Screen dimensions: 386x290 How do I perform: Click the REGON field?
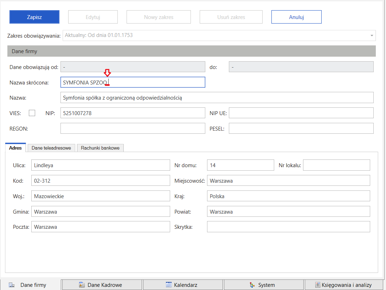133,128
